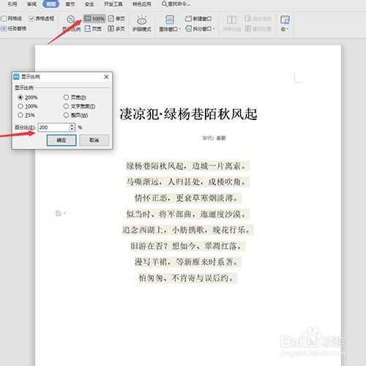The width and height of the screenshot is (366, 366).
Task: Click the poem title 凄凉犯·绿杨巷陌秋风起
Action: (x=188, y=114)
